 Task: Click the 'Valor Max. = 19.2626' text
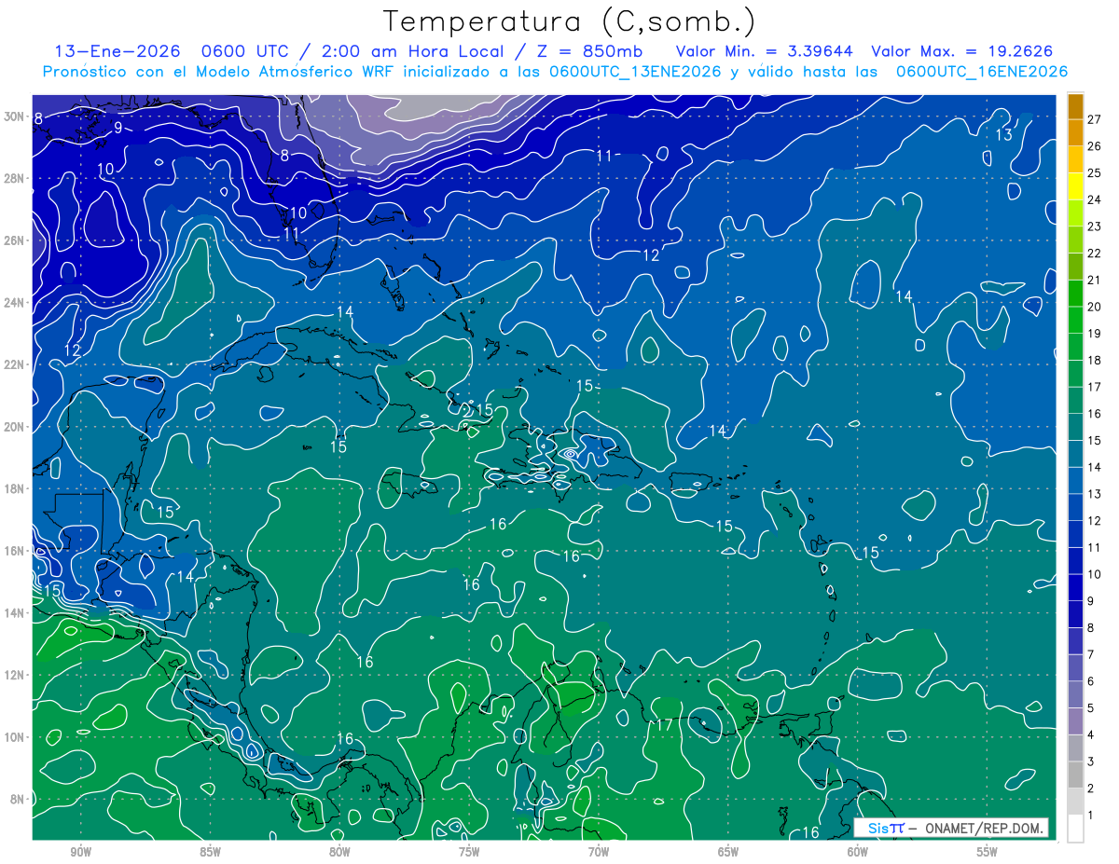[x=962, y=51]
